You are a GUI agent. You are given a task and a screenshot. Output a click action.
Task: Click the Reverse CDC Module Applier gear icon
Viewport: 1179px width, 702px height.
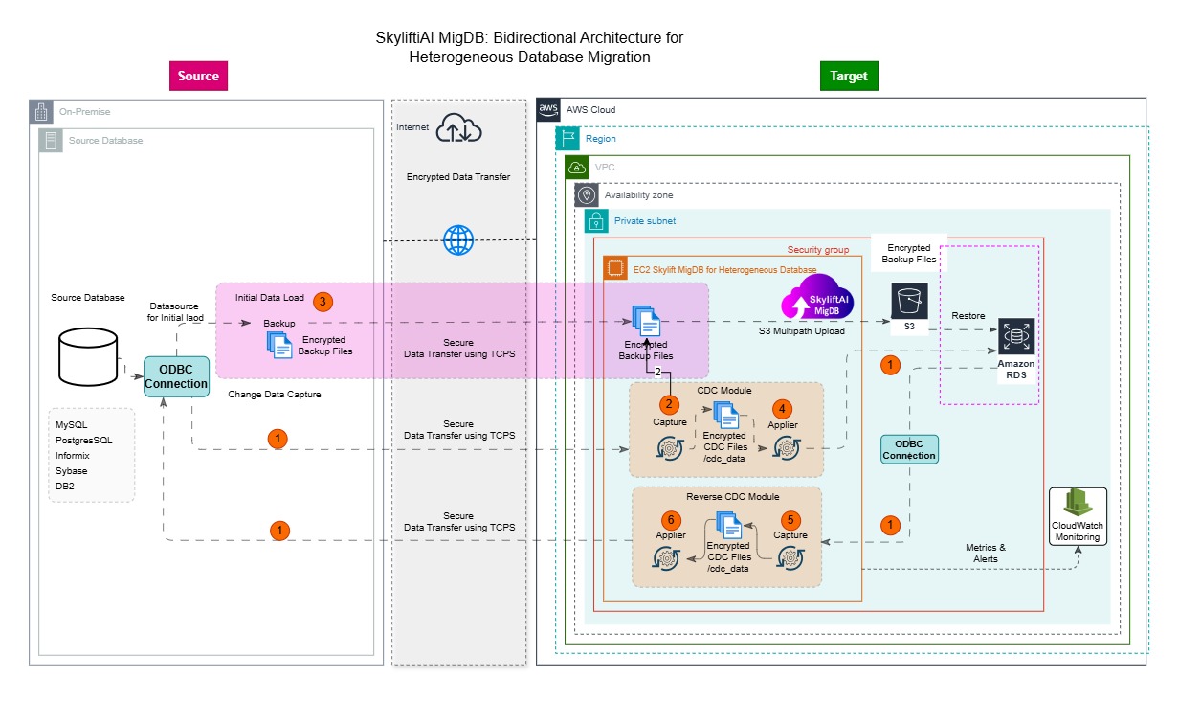tap(666, 559)
